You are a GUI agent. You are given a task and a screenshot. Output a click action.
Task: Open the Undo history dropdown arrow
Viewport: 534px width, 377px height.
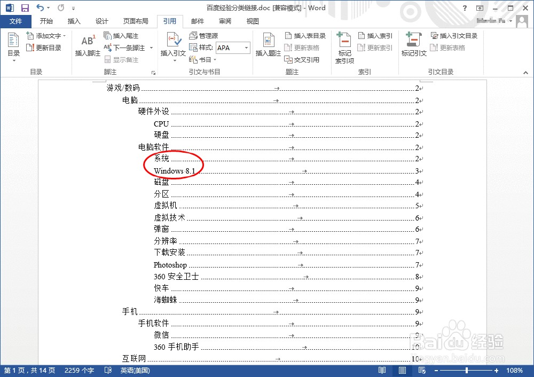pyautogui.click(x=49, y=8)
